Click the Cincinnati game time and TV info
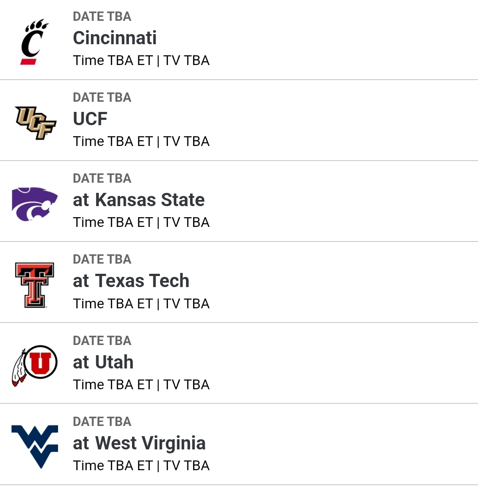 [141, 61]
